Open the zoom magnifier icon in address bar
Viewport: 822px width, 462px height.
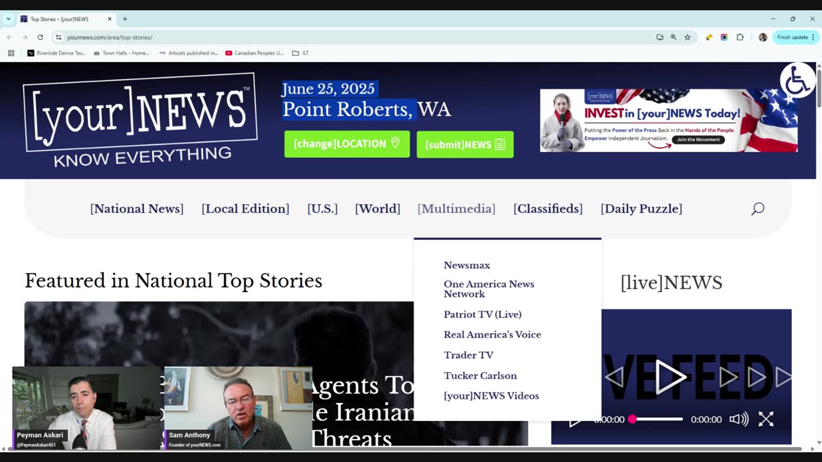coord(674,37)
